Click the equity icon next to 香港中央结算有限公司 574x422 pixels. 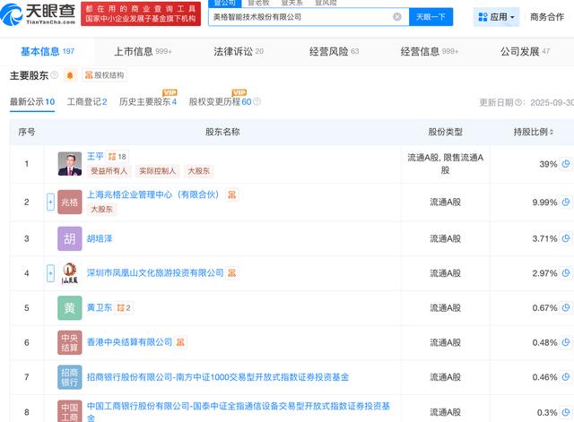click(x=181, y=341)
